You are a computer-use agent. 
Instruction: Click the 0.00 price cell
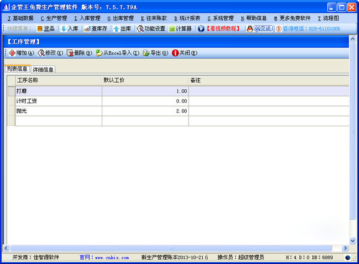tap(145, 101)
